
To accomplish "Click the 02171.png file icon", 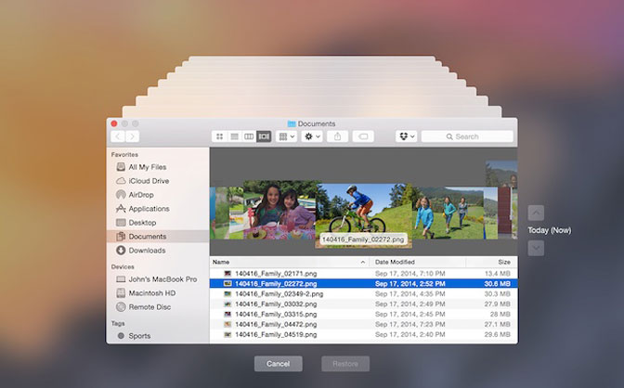I will (x=227, y=274).
